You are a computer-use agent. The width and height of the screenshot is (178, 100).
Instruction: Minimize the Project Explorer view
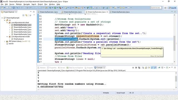[x=31, y=12]
